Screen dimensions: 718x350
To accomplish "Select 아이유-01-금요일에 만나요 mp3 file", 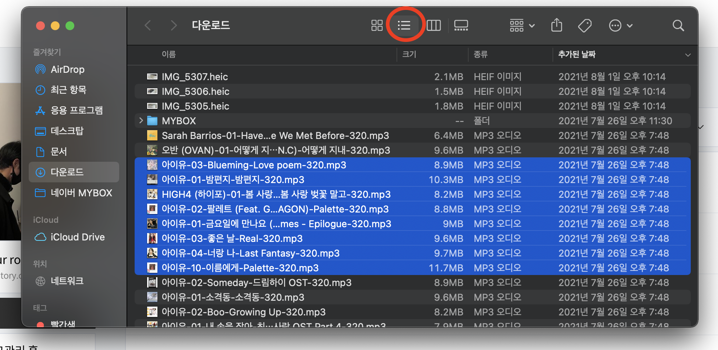I will [412, 224].
